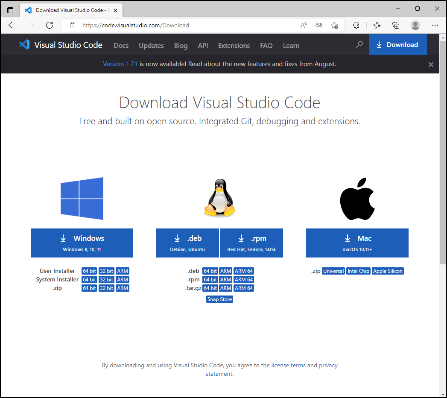Viewport: 447px width, 398px height.
Task: Close the Download Visual Studio Code tab
Action: point(115,10)
